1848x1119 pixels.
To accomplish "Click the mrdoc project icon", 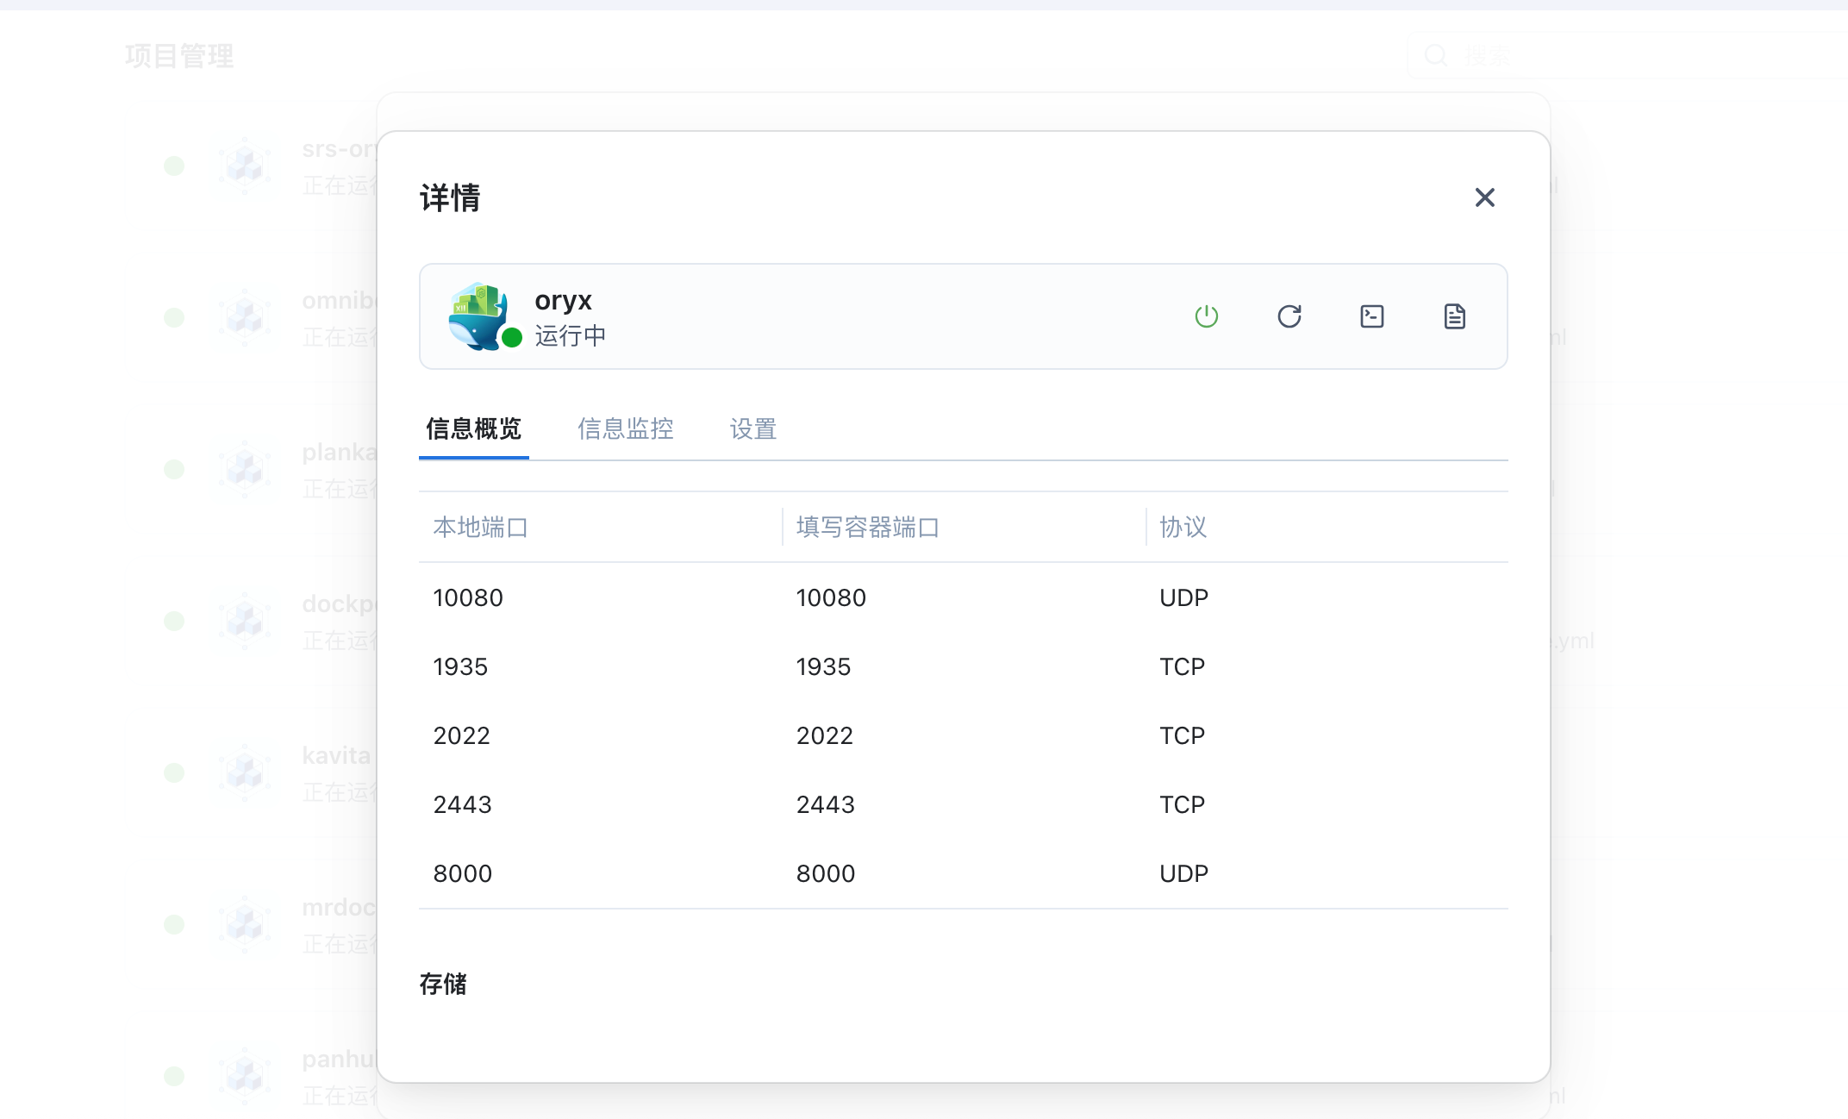I will (245, 922).
